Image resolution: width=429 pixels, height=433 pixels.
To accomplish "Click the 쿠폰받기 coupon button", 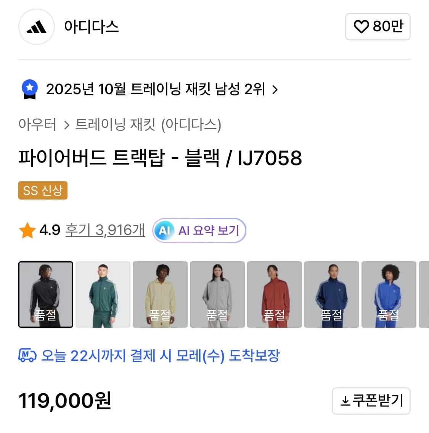I will point(371,401).
